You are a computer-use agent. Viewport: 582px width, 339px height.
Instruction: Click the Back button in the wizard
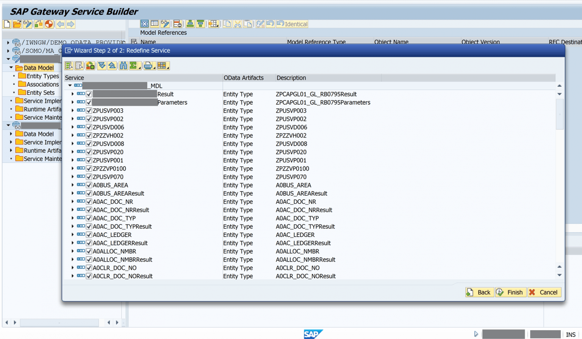click(479, 292)
